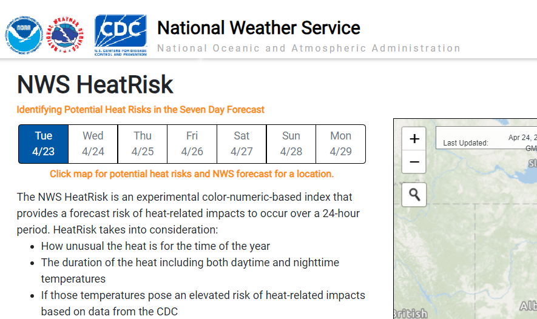This screenshot has height=319, width=537.
Task: Click the Last Updated info box
Action: tap(486, 138)
